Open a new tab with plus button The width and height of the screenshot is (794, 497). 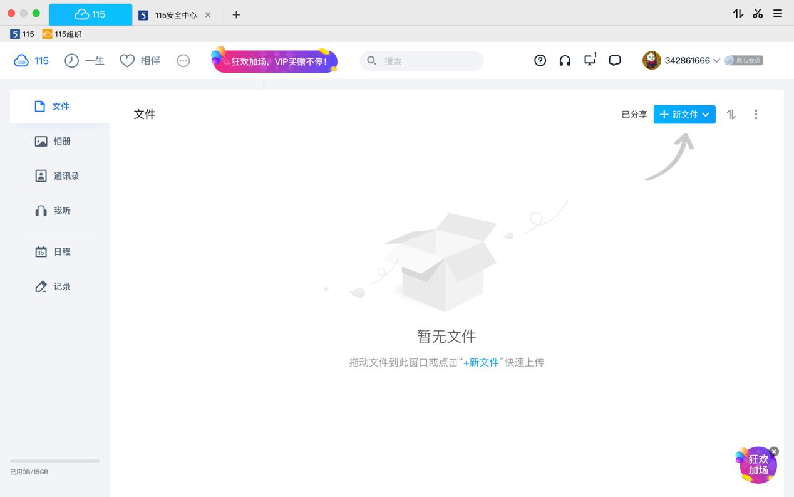[x=236, y=14]
